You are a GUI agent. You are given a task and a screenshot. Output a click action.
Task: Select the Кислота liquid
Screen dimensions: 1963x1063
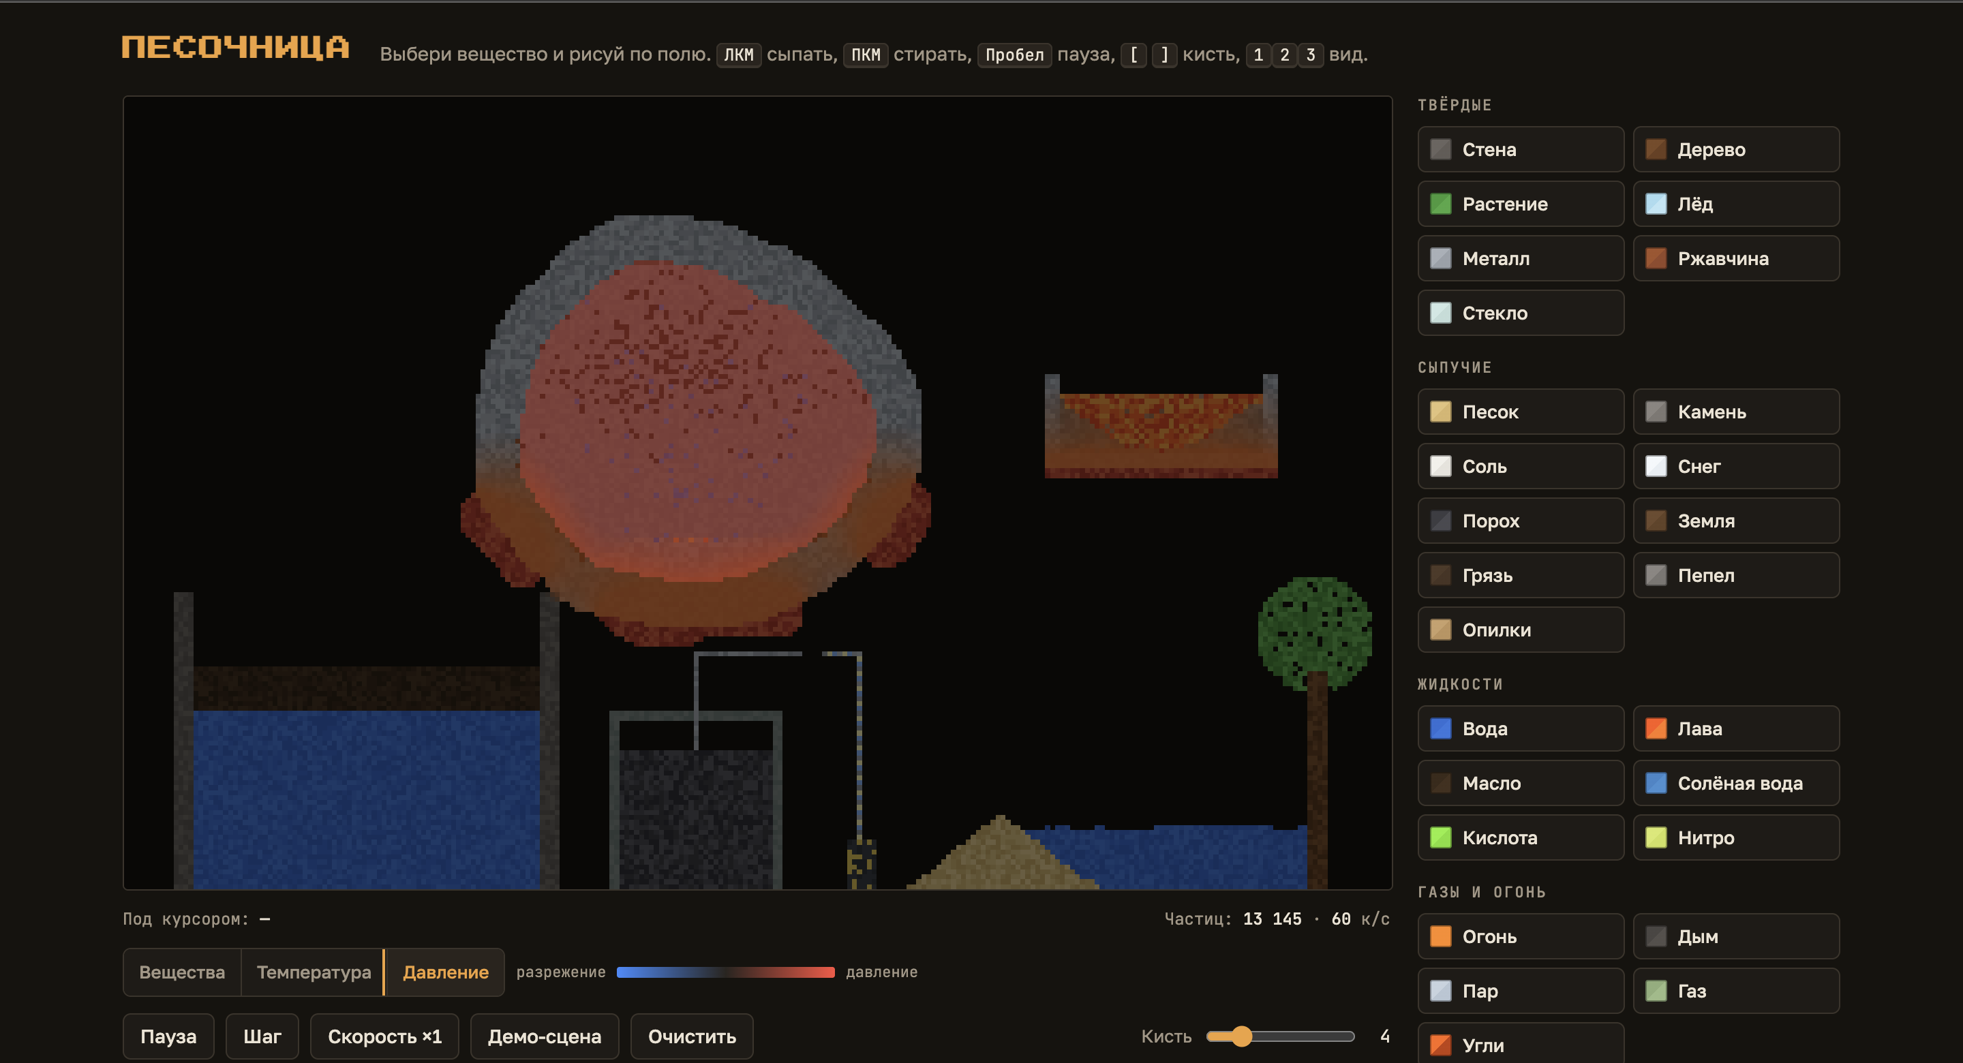(1520, 837)
